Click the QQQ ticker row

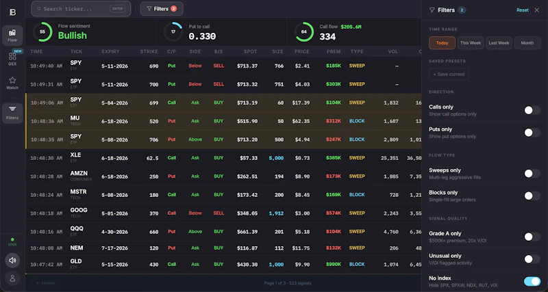[x=224, y=232]
